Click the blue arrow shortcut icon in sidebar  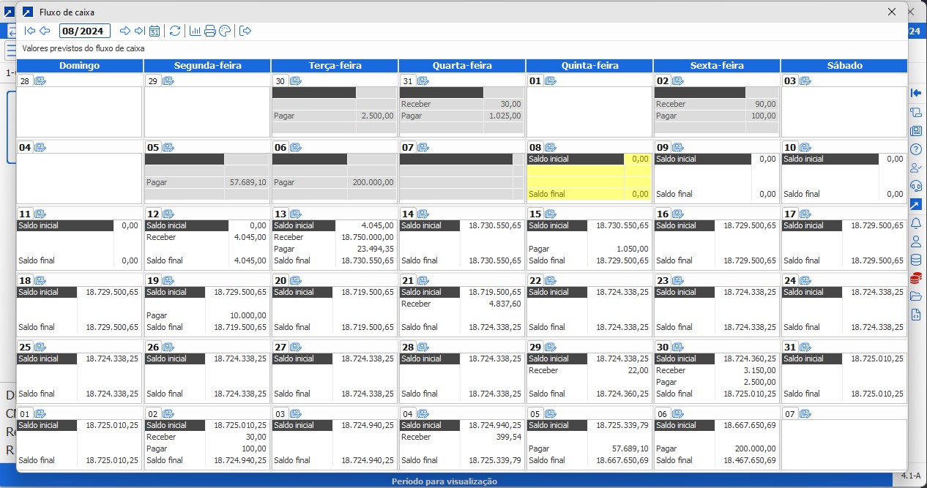(x=915, y=204)
